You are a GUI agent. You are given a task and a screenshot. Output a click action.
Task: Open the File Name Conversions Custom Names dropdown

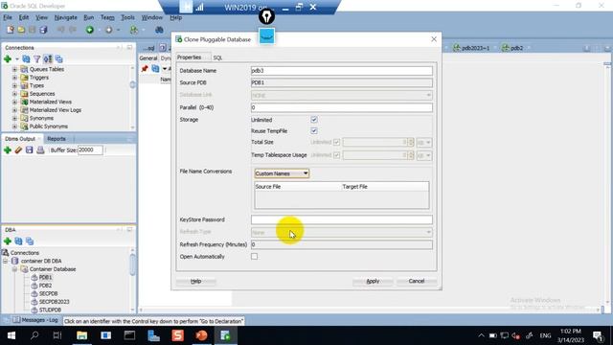282,173
